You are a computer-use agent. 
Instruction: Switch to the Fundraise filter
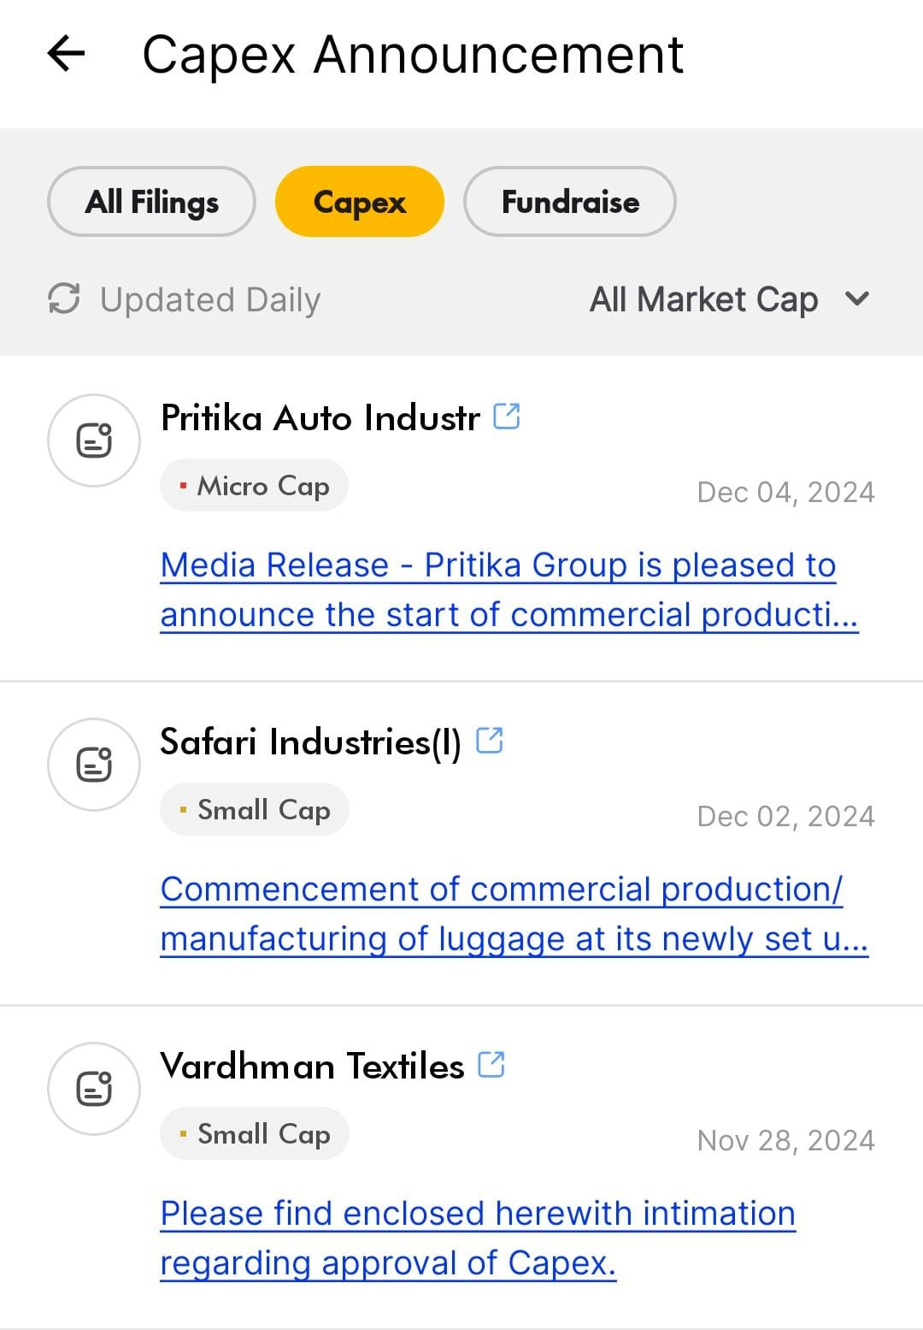click(x=570, y=202)
